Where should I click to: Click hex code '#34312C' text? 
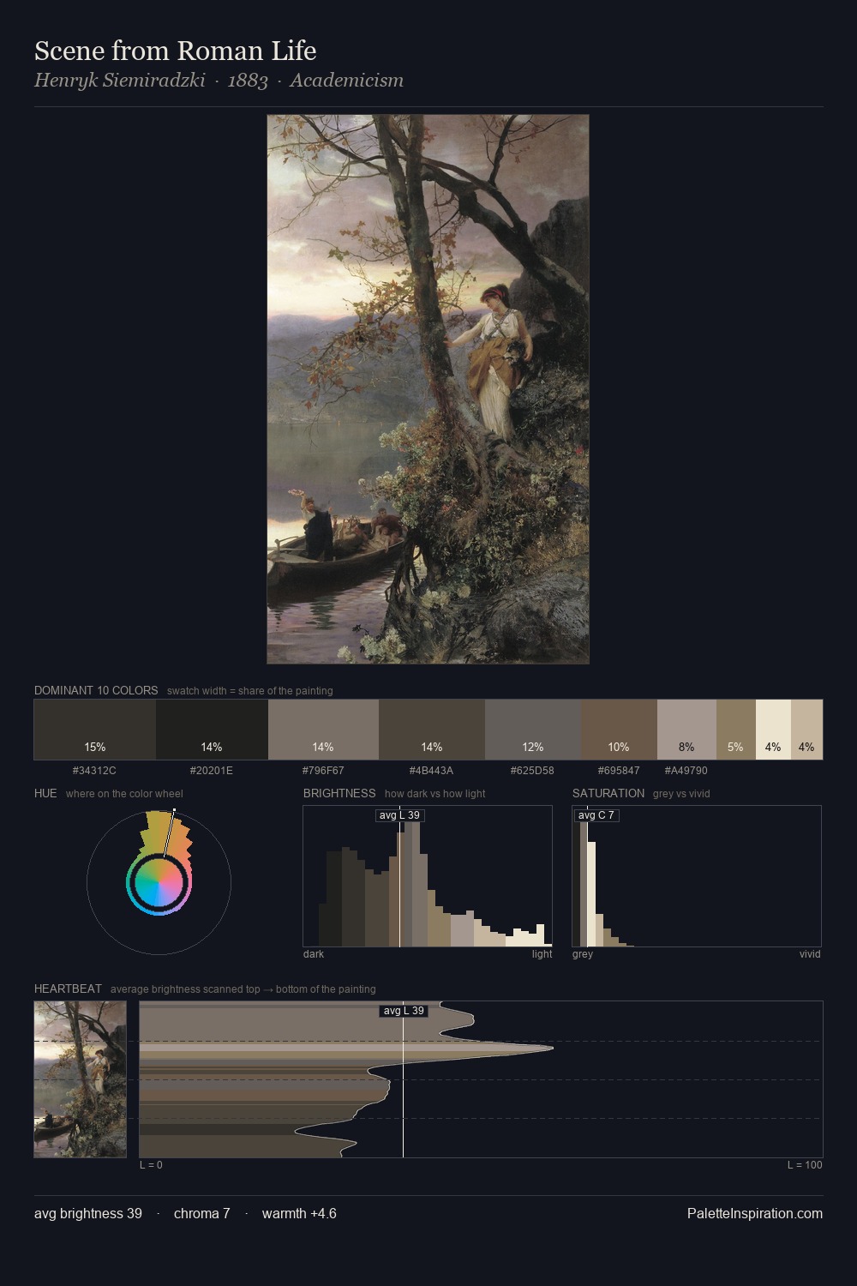[94, 771]
